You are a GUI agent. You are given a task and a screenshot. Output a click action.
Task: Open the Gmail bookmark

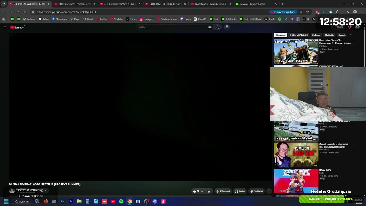tap(88, 19)
